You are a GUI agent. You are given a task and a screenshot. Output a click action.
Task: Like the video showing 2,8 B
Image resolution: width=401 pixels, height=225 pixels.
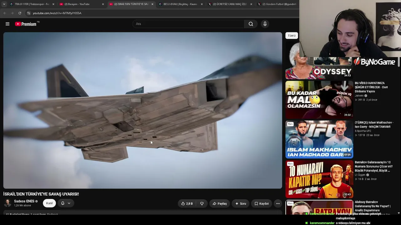tap(187, 203)
